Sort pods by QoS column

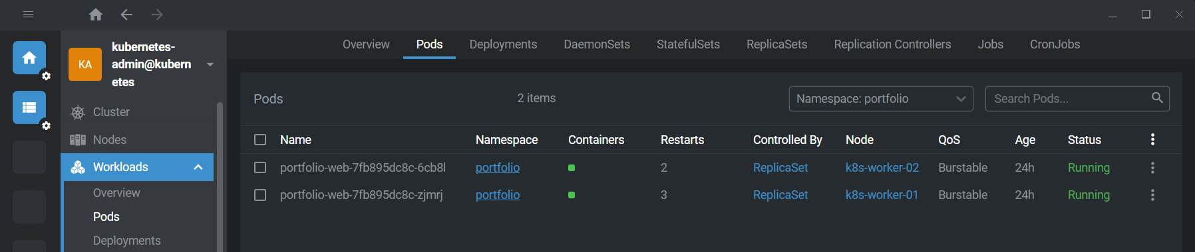949,140
